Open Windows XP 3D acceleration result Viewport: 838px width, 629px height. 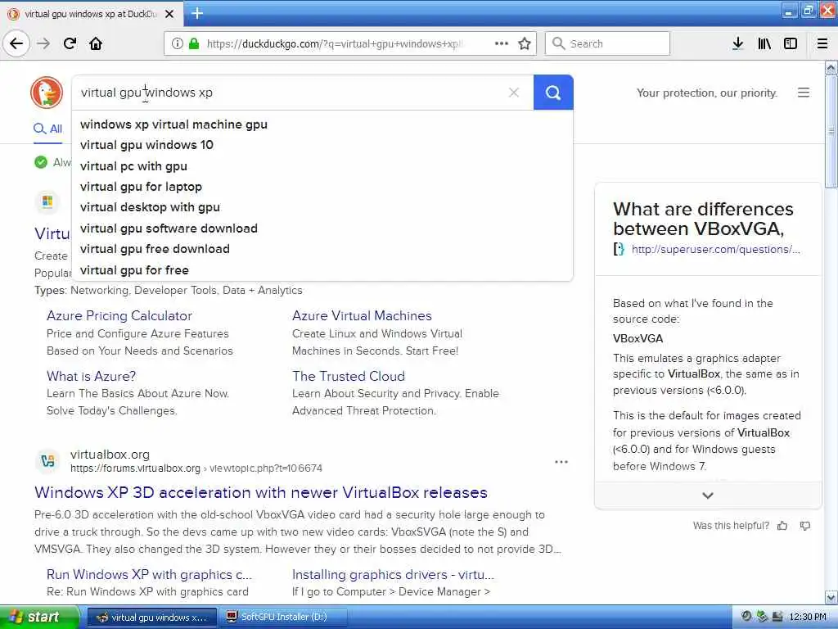(x=261, y=492)
